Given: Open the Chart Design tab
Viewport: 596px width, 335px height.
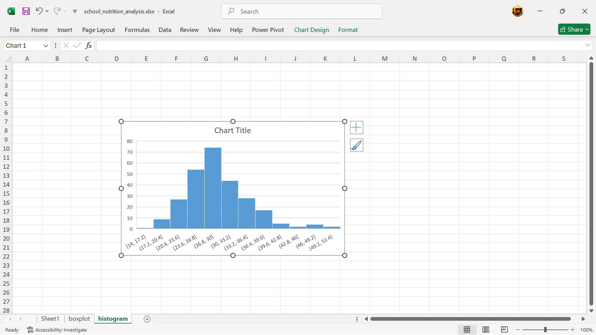Looking at the screenshot, I should pos(311,30).
